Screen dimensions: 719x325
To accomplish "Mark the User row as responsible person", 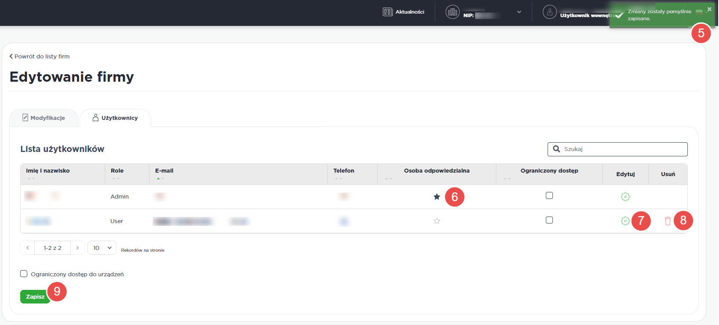I will pyautogui.click(x=436, y=221).
